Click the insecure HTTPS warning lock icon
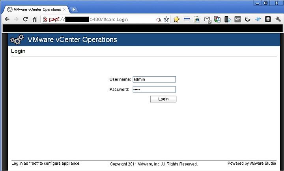 tap(45, 19)
